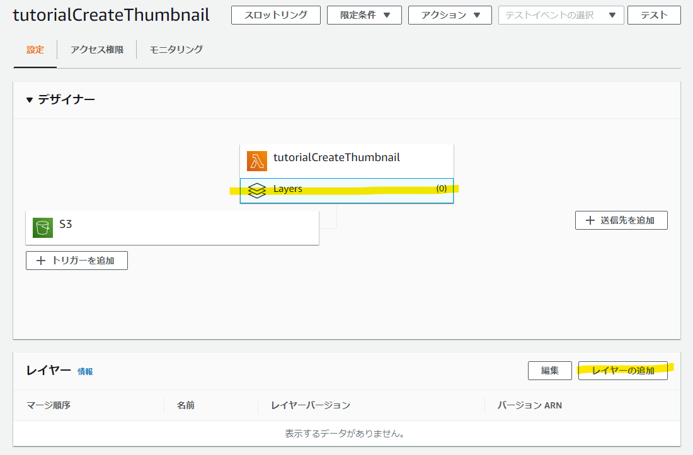The width and height of the screenshot is (693, 455).
Task: Click the レイヤーの追加 button
Action: (622, 371)
